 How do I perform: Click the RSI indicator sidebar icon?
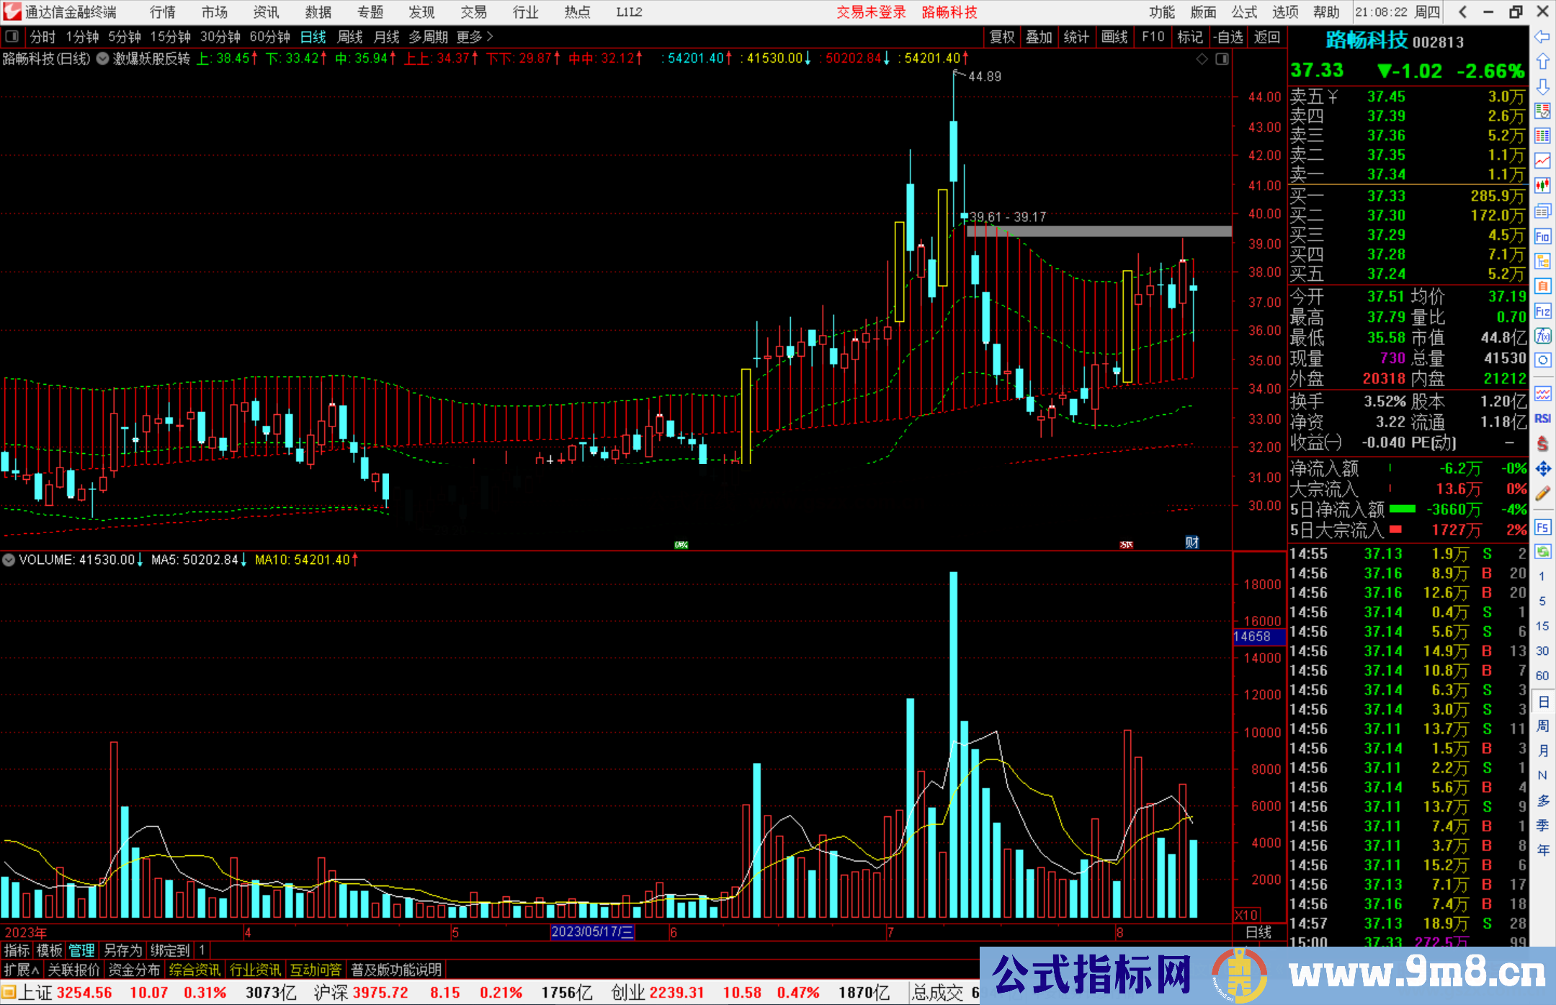coord(1542,419)
